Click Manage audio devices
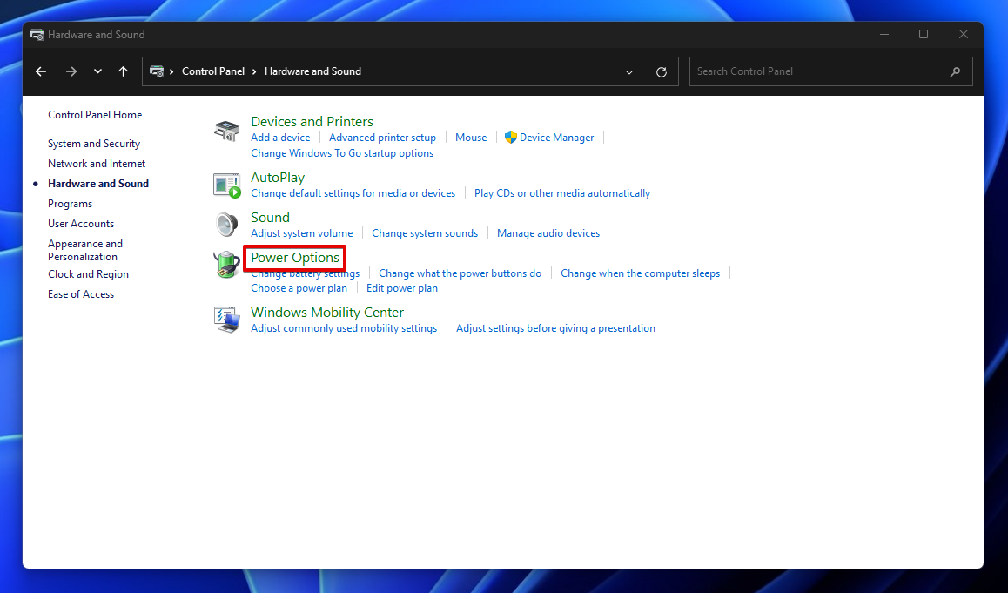Screen dimensions: 1008x593 [548, 233]
